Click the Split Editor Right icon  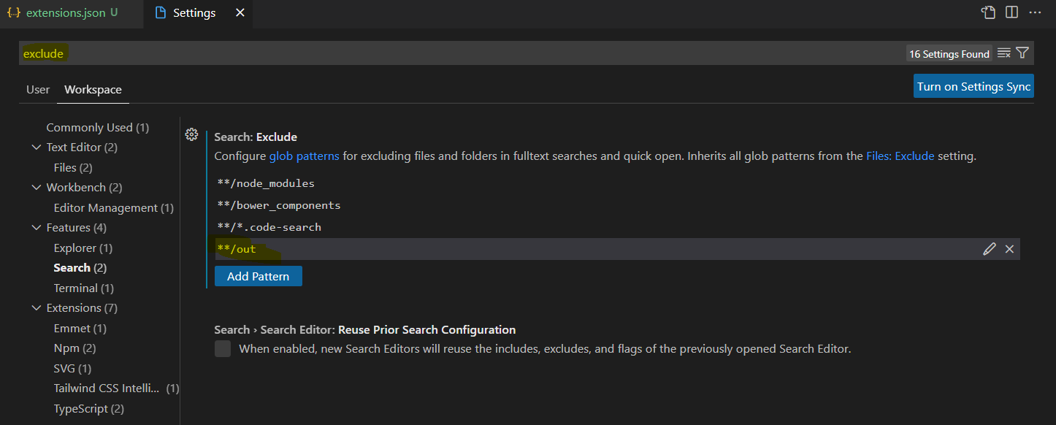[x=1011, y=12]
